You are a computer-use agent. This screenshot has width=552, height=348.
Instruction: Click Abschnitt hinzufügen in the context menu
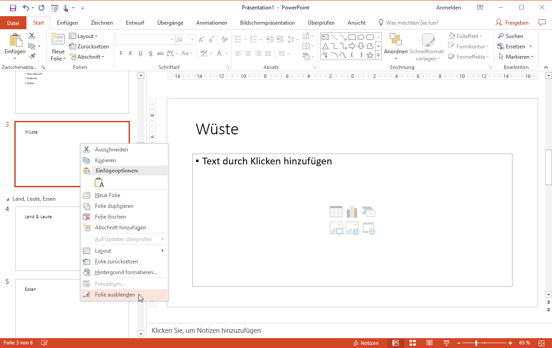coord(124,228)
